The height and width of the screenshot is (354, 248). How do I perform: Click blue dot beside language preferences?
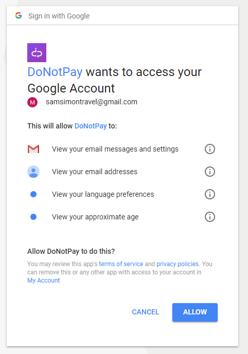click(33, 194)
